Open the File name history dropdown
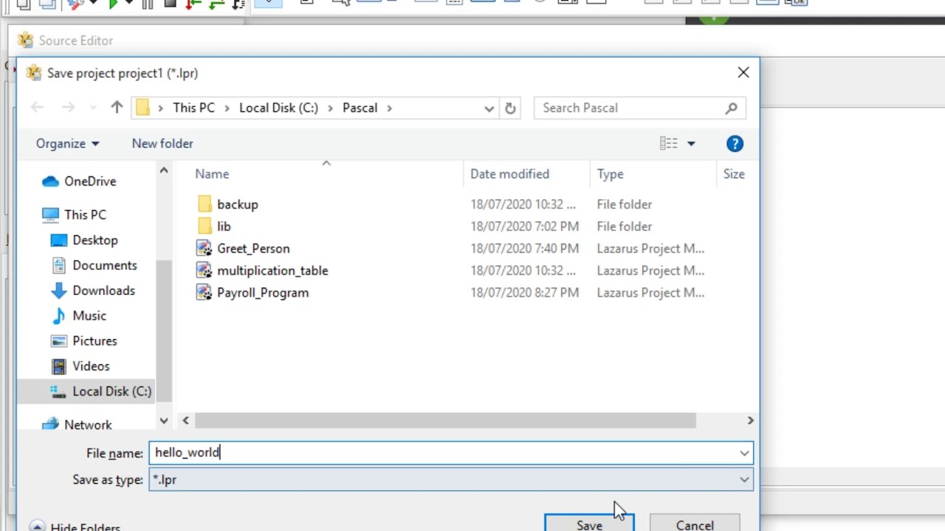 [x=744, y=453]
